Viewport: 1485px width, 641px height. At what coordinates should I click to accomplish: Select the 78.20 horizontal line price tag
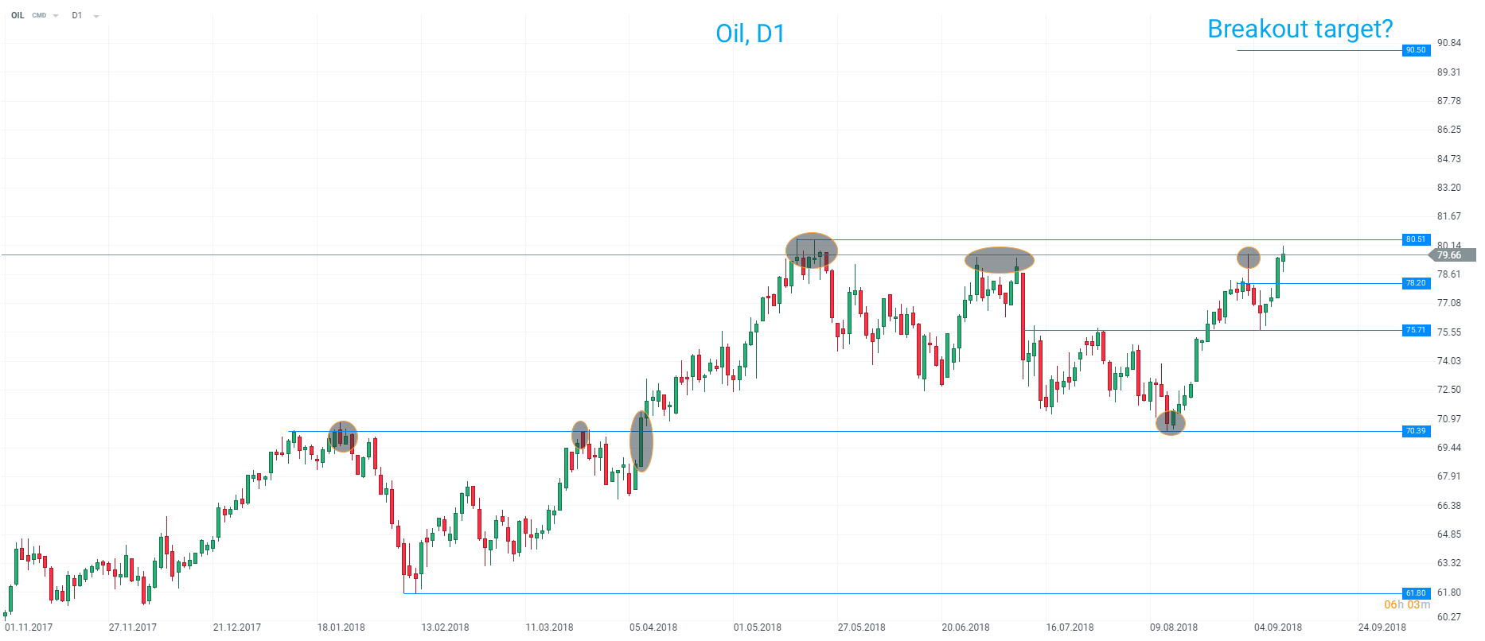[x=1416, y=283]
